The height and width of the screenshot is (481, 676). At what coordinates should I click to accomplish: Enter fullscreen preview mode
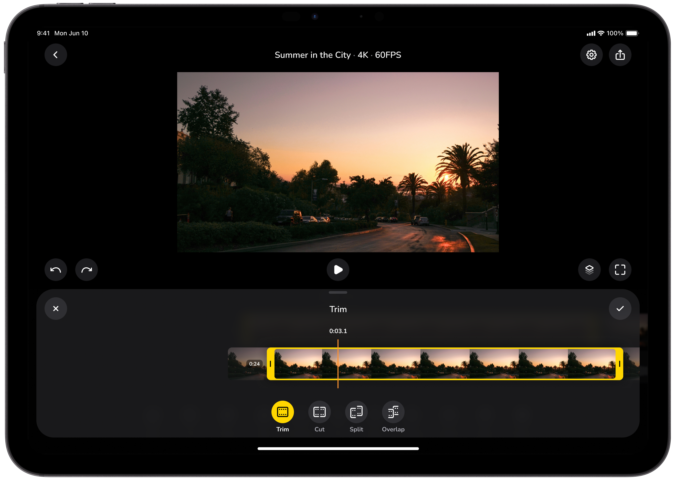[x=620, y=269]
